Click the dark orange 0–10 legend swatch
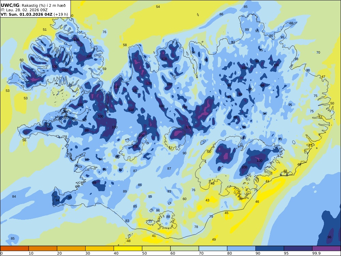This screenshot has width=341, height=256. pyautogui.click(x=14, y=248)
